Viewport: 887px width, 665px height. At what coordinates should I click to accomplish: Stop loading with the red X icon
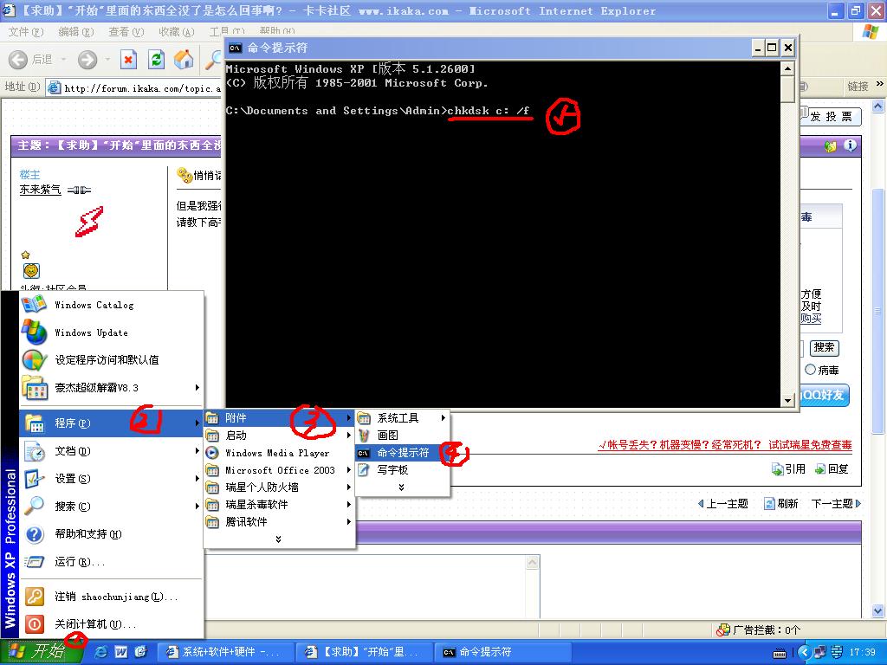point(129,60)
